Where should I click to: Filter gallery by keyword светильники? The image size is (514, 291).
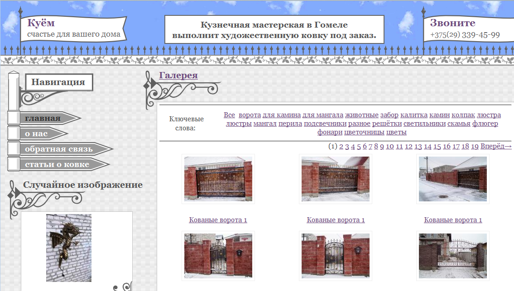click(424, 124)
